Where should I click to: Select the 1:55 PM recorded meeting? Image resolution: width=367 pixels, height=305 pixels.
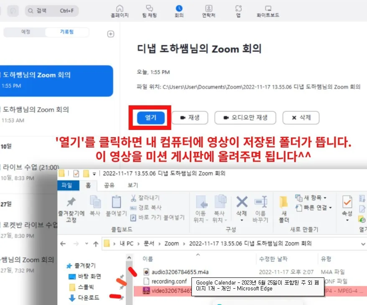(56, 81)
